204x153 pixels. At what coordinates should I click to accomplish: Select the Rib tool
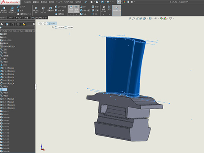(x=83, y=7)
